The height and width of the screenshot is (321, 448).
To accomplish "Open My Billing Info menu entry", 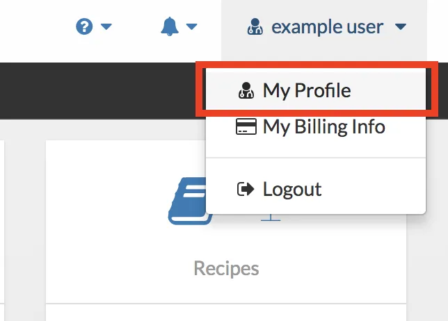I will (x=323, y=127).
